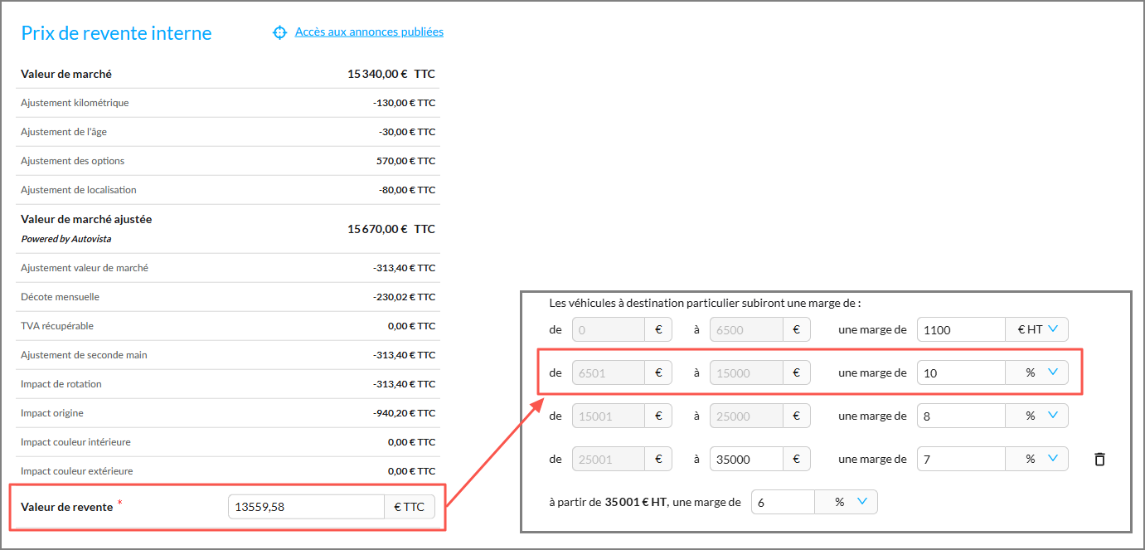
Task: Click the Ajustement des options label
Action: [73, 161]
